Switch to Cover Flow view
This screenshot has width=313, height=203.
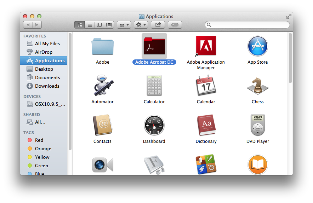109,25
